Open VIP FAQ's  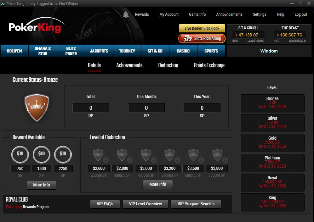tap(105, 204)
